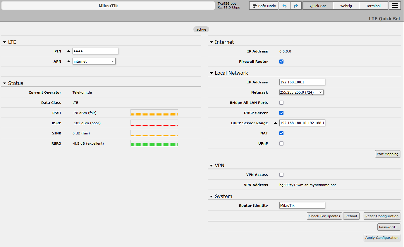This screenshot has height=247, width=404.
Task: Click the Tx:956 bps readout
Action: tap(227, 3)
